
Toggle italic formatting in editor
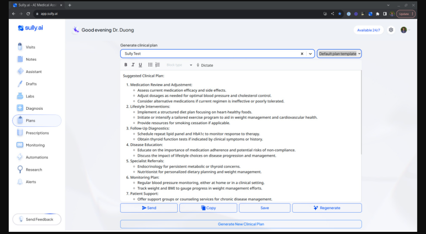[x=133, y=65]
